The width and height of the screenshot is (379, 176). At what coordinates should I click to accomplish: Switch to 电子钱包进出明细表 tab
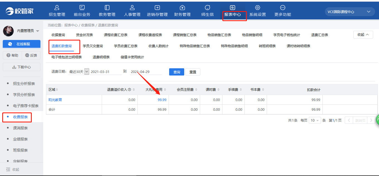[67, 57]
